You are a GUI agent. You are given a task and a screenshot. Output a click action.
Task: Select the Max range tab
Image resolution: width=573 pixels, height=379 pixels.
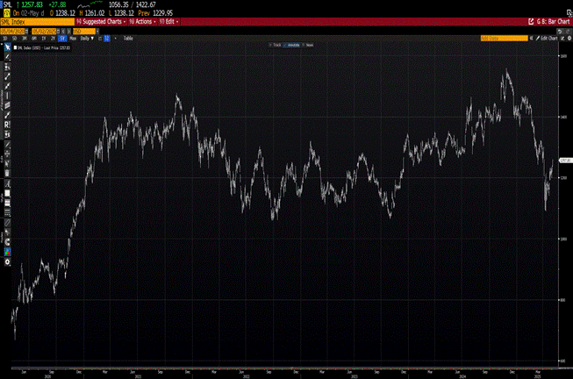click(x=73, y=39)
